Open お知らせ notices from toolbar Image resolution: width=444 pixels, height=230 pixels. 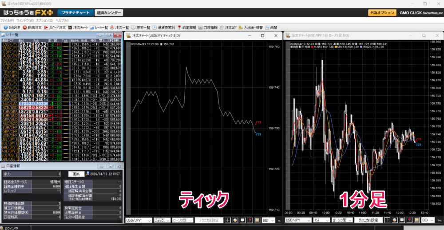(12, 27)
